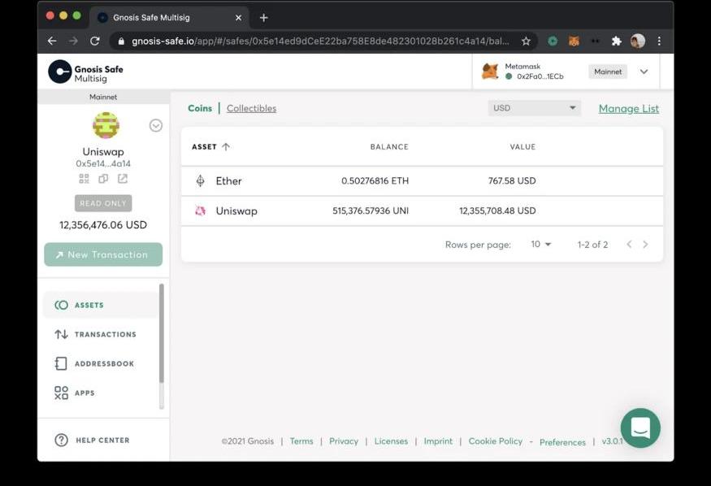Viewport: 711px width, 486px height.
Task: Open rows per page dropdown
Action: (x=540, y=245)
